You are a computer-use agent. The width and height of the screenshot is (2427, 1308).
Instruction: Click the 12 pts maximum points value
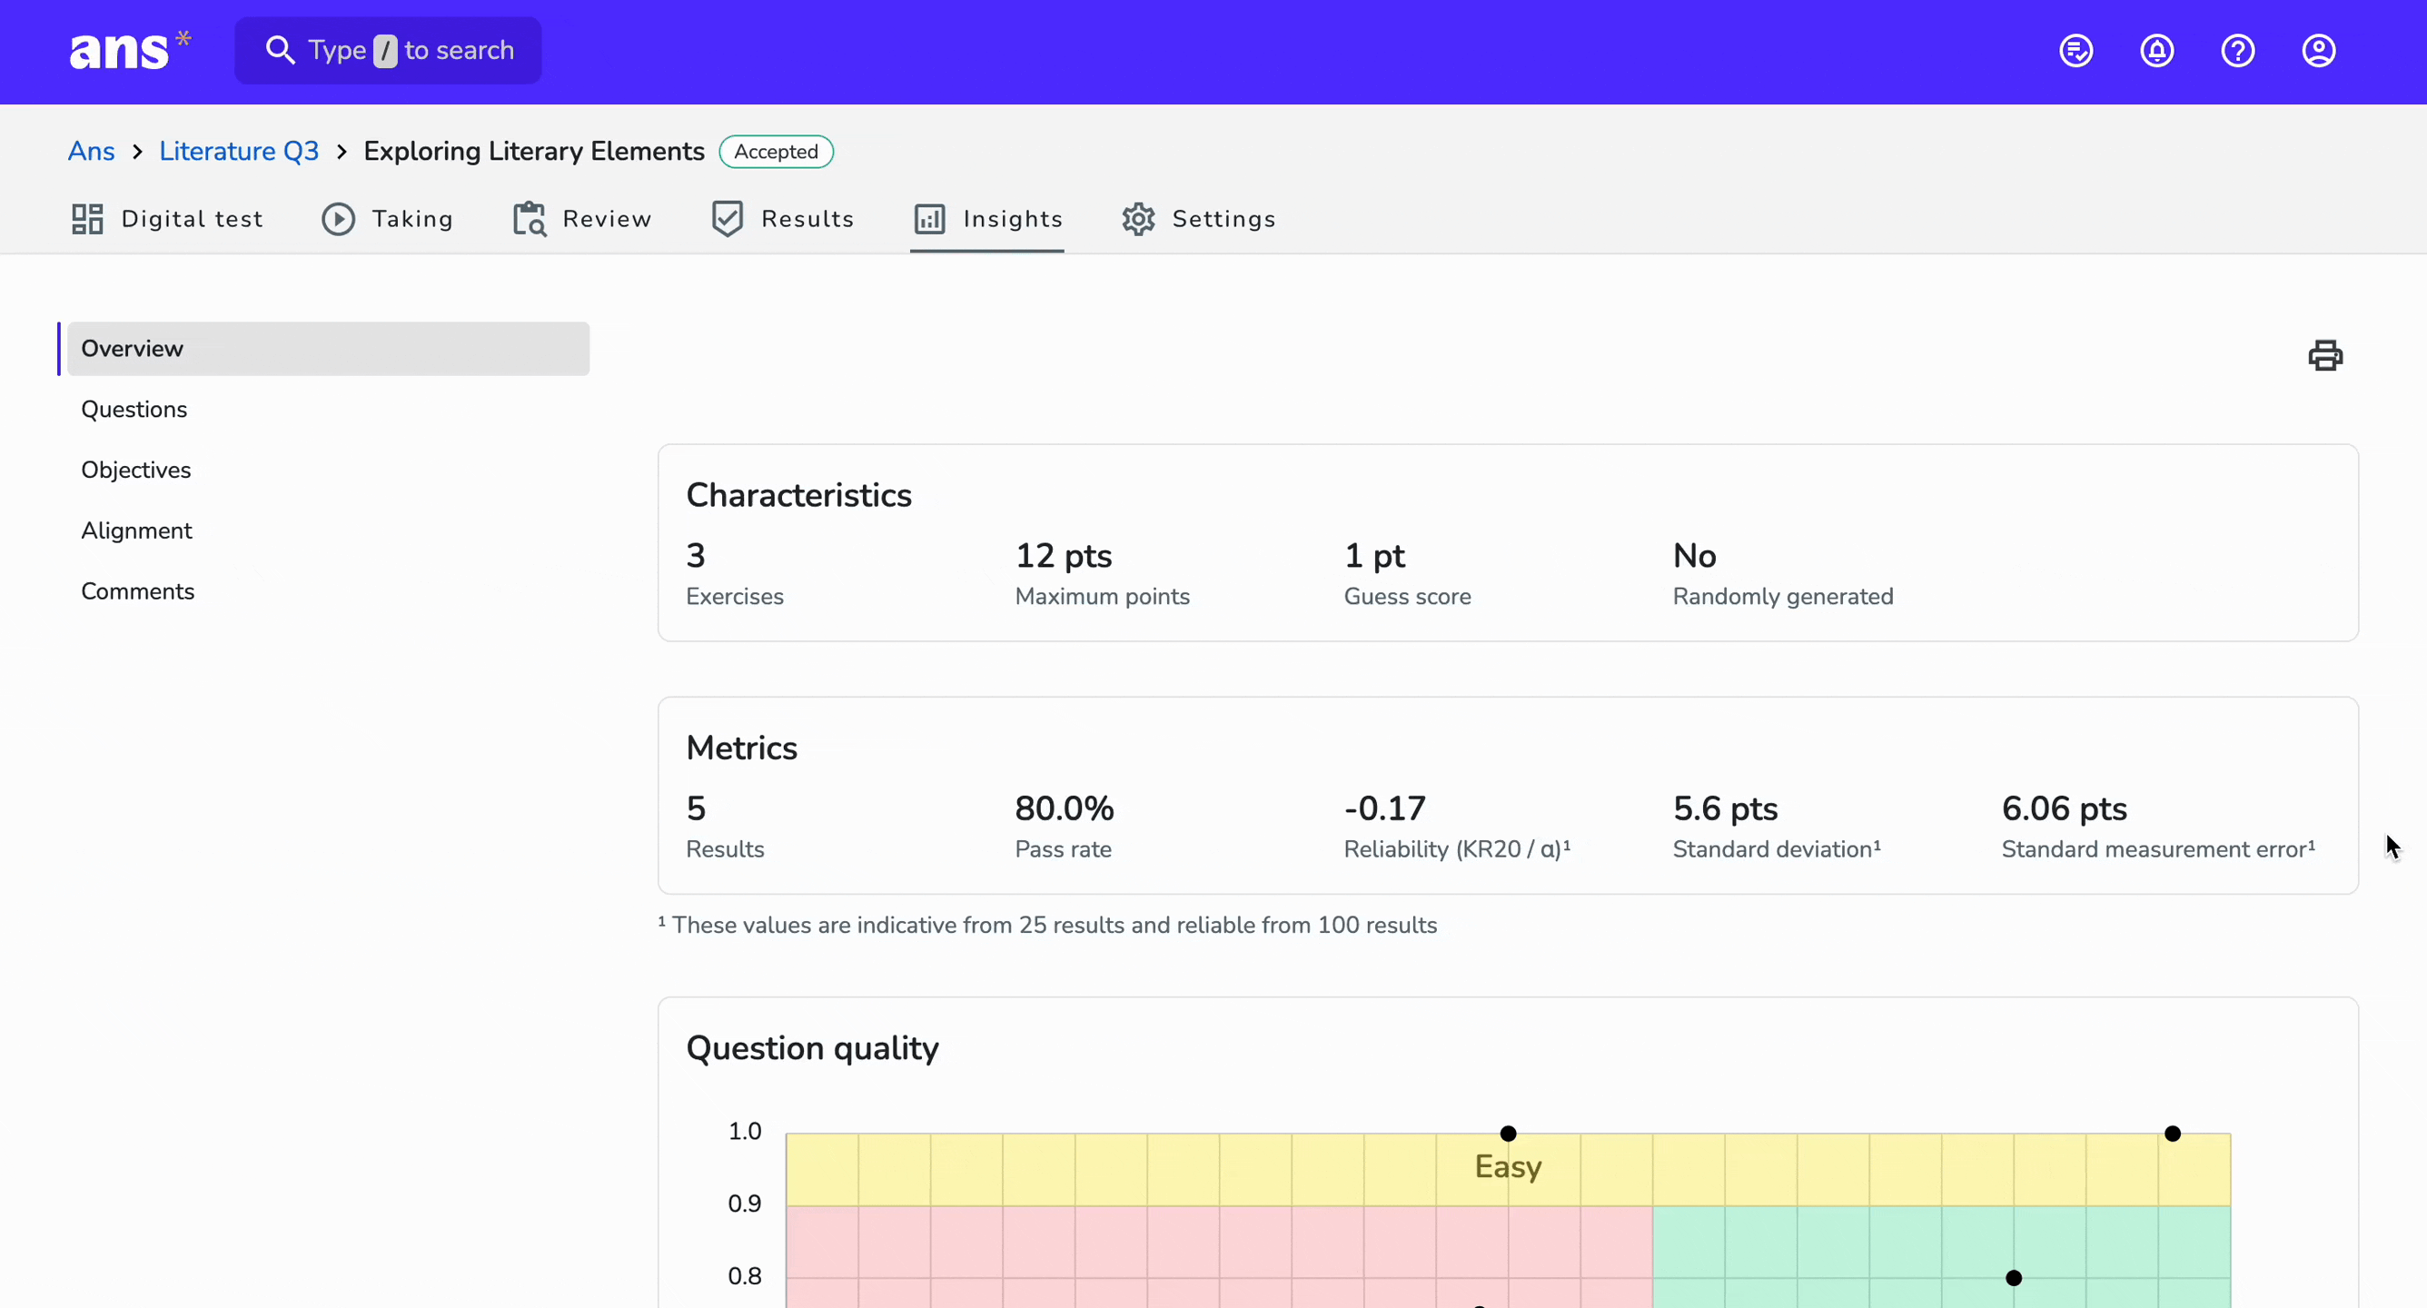1064,555
